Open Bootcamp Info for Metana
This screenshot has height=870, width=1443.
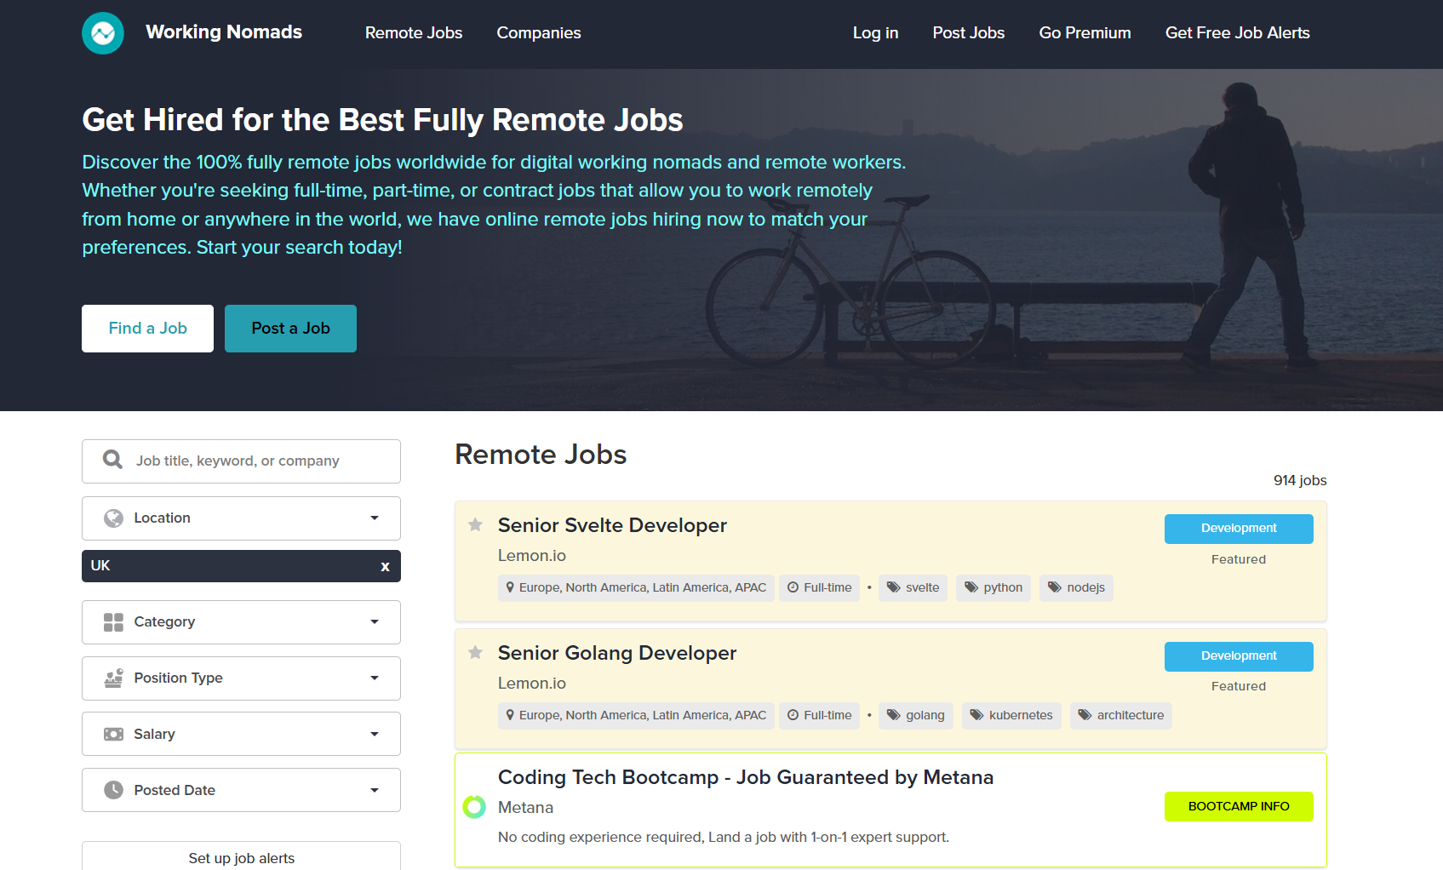1239,806
